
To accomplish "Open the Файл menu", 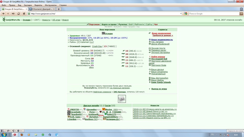I will click(4, 5).
